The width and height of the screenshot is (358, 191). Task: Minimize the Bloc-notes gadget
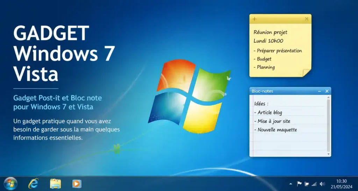point(320,91)
